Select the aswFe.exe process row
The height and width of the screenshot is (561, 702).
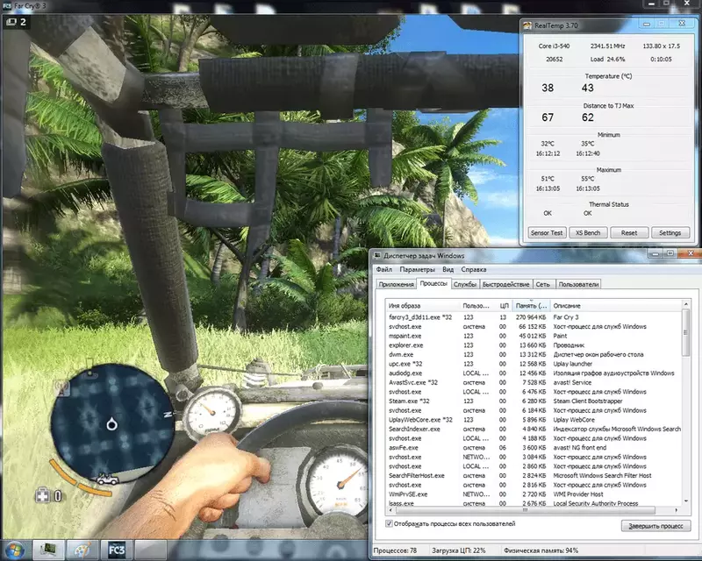point(534,448)
